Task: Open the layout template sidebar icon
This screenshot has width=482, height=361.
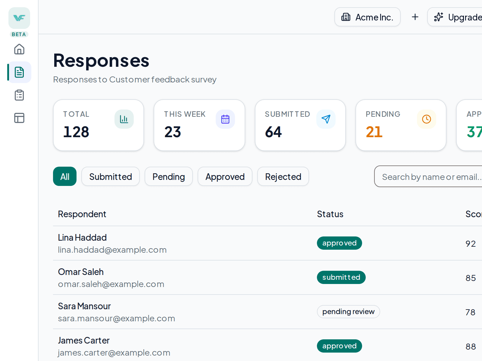Action: coord(19,118)
